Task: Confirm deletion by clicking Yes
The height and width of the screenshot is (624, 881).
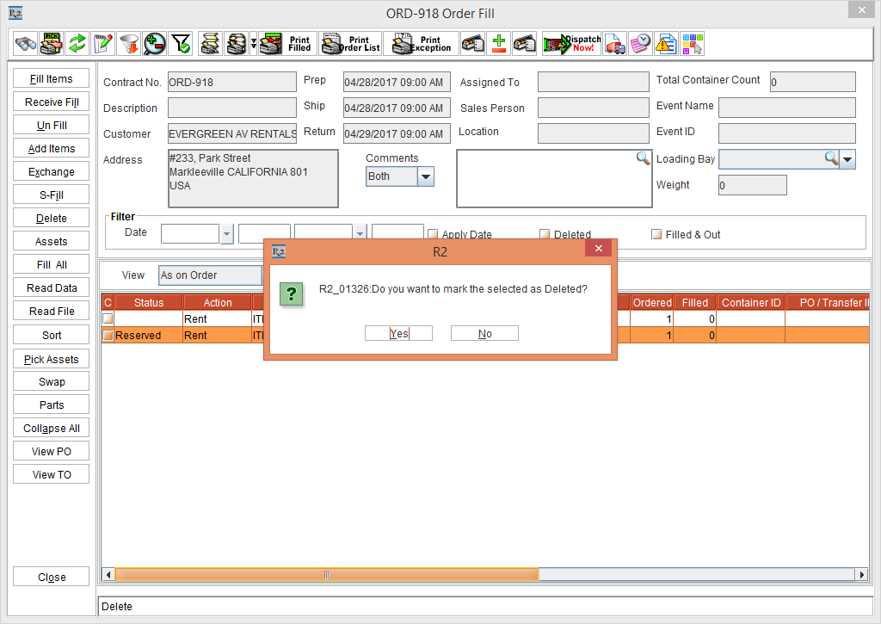Action: (398, 333)
